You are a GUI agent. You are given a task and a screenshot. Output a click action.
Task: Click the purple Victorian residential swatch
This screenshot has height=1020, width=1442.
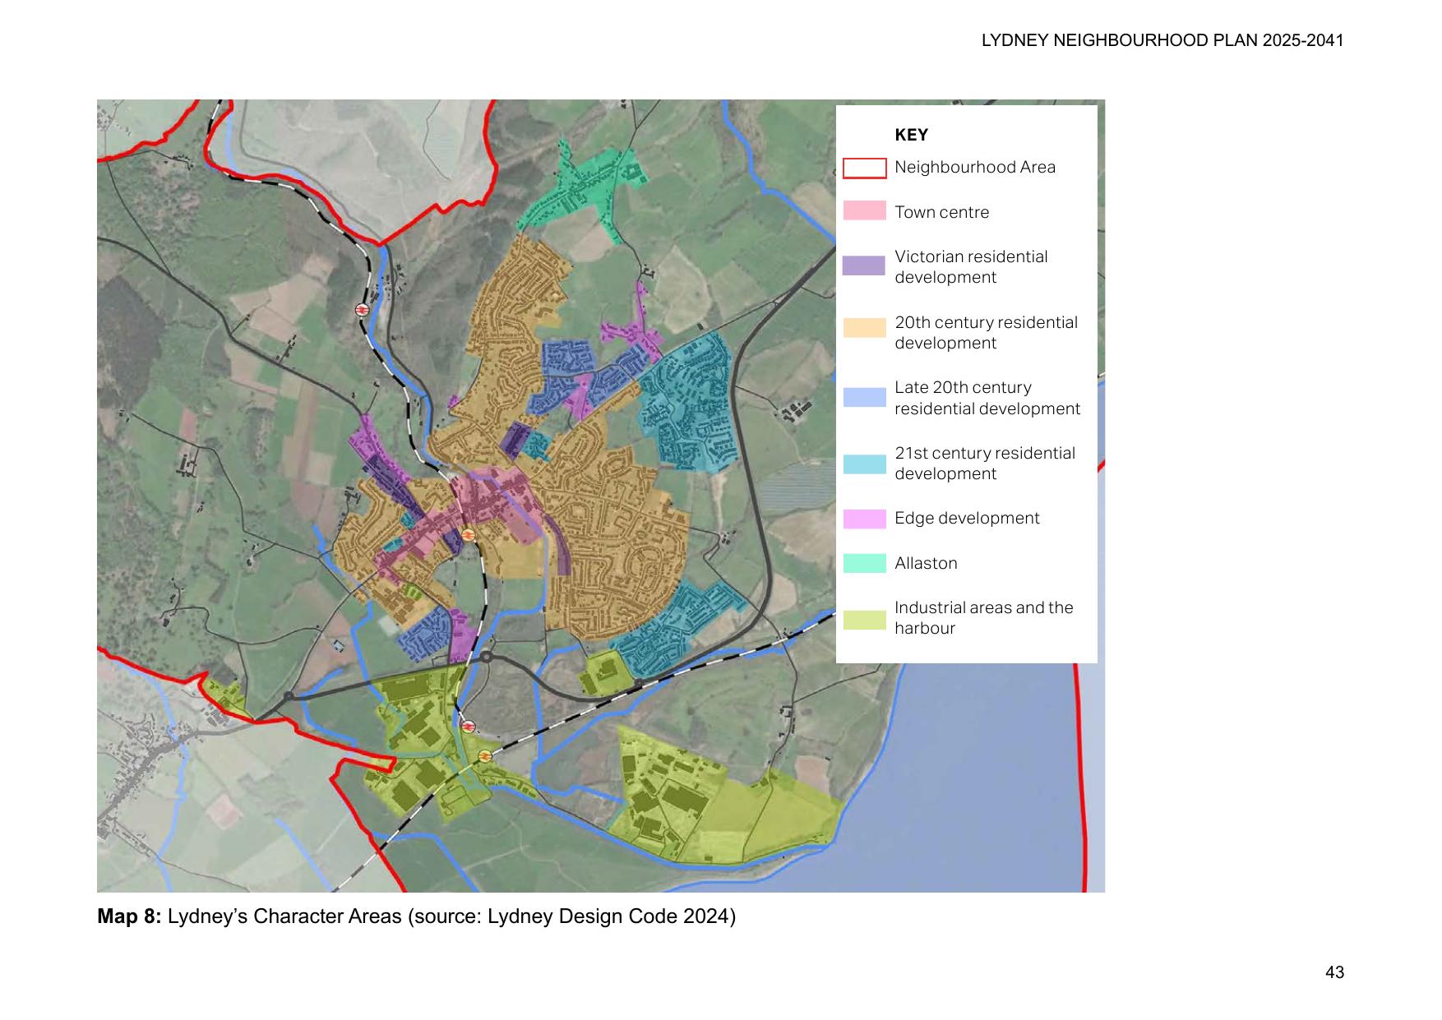(864, 265)
